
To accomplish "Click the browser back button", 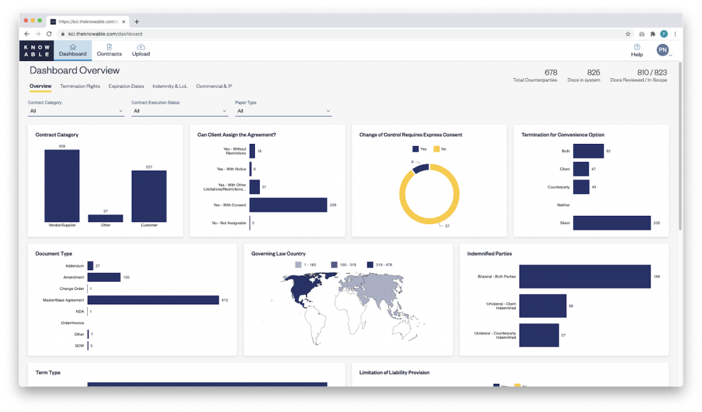I will 25,33.
